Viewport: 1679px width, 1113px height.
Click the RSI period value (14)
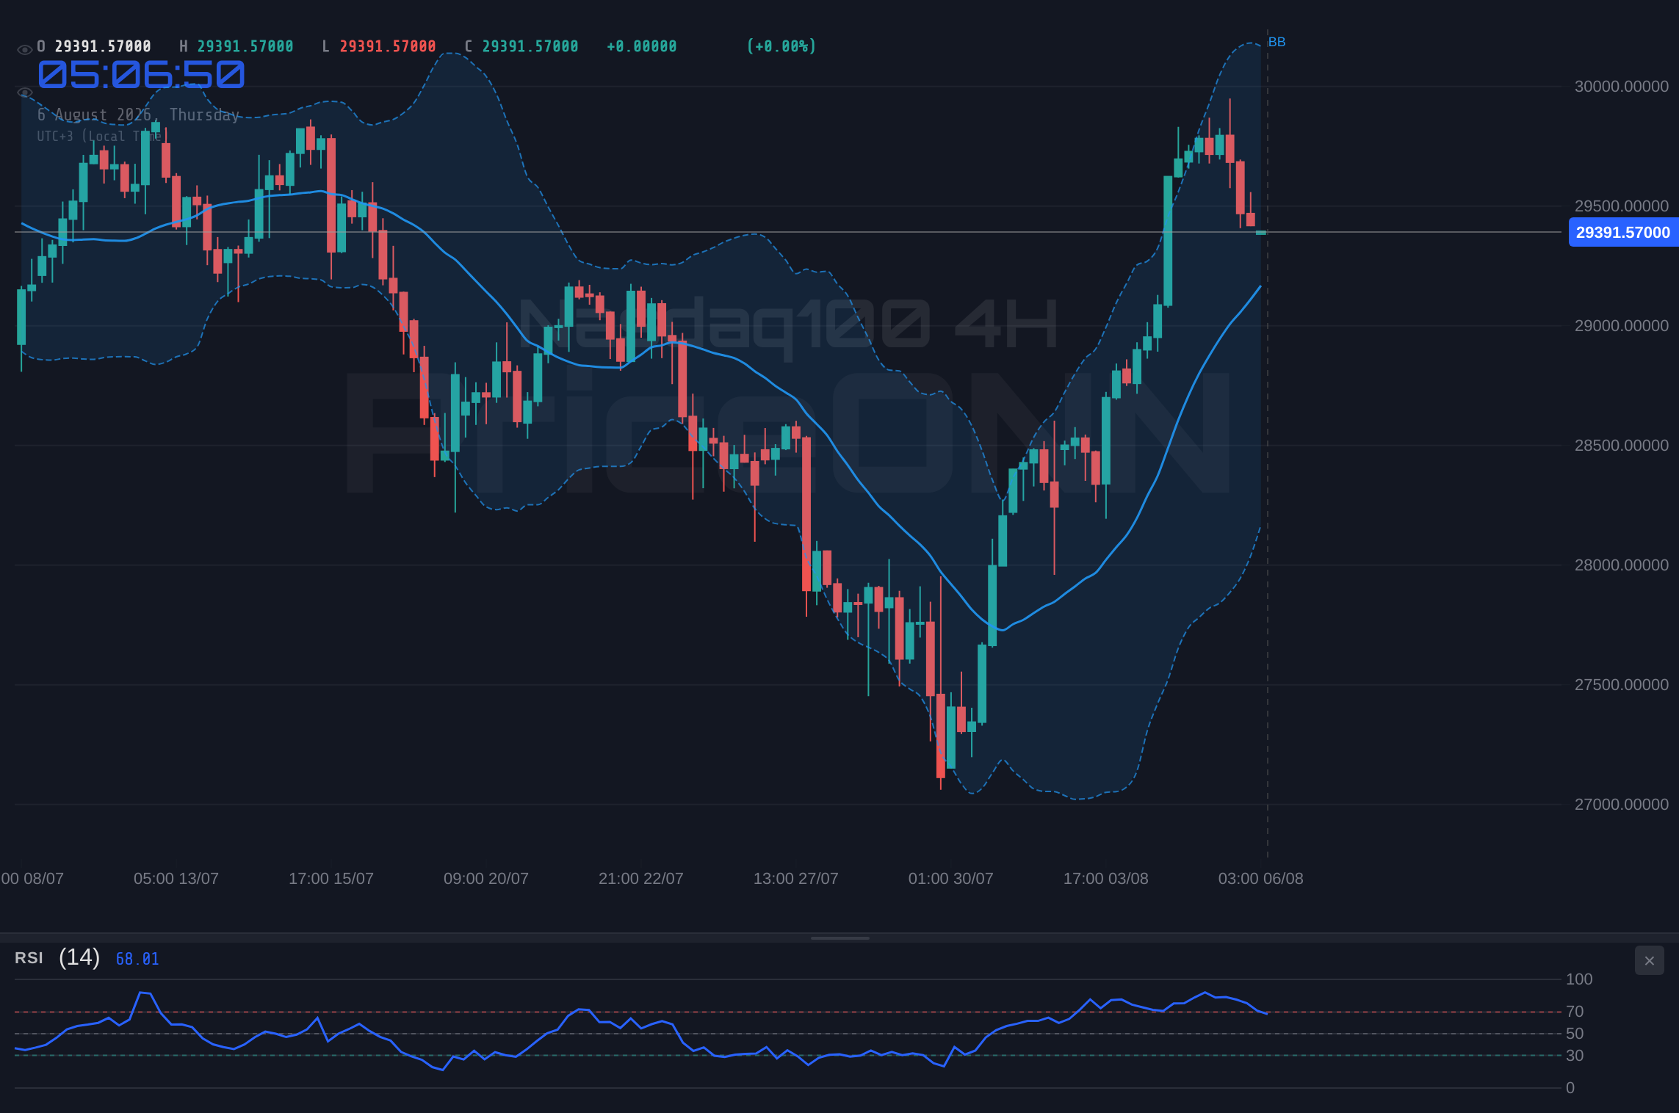(x=79, y=957)
